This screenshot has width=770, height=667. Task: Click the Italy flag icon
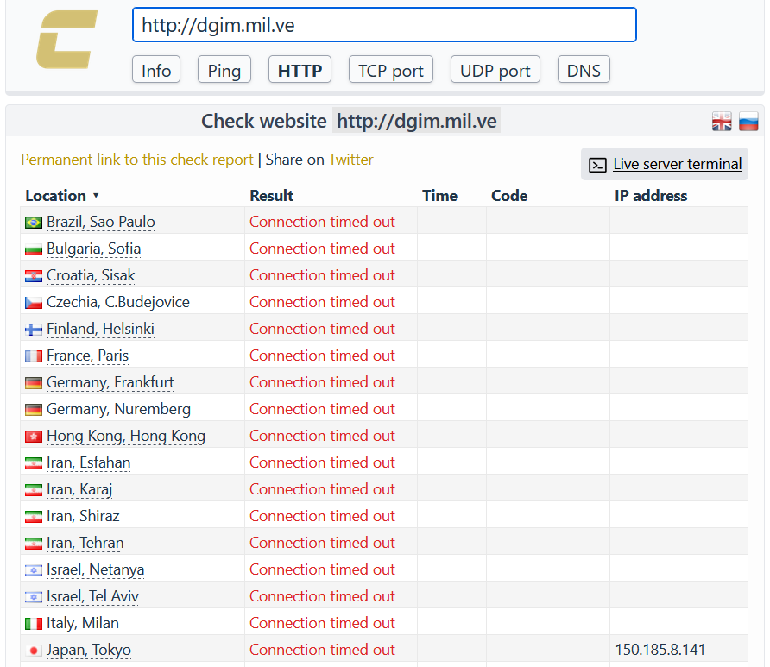pos(34,624)
